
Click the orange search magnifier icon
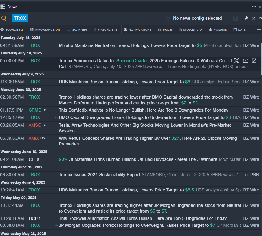point(4,18)
